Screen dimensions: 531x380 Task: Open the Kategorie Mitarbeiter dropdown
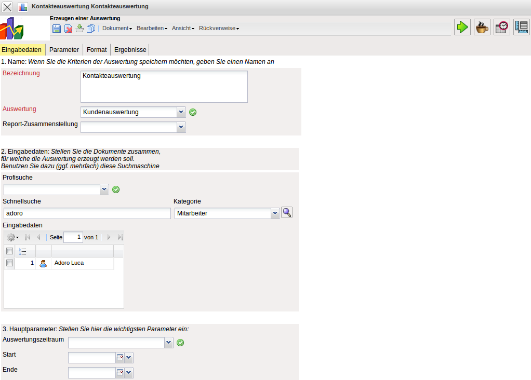point(275,213)
